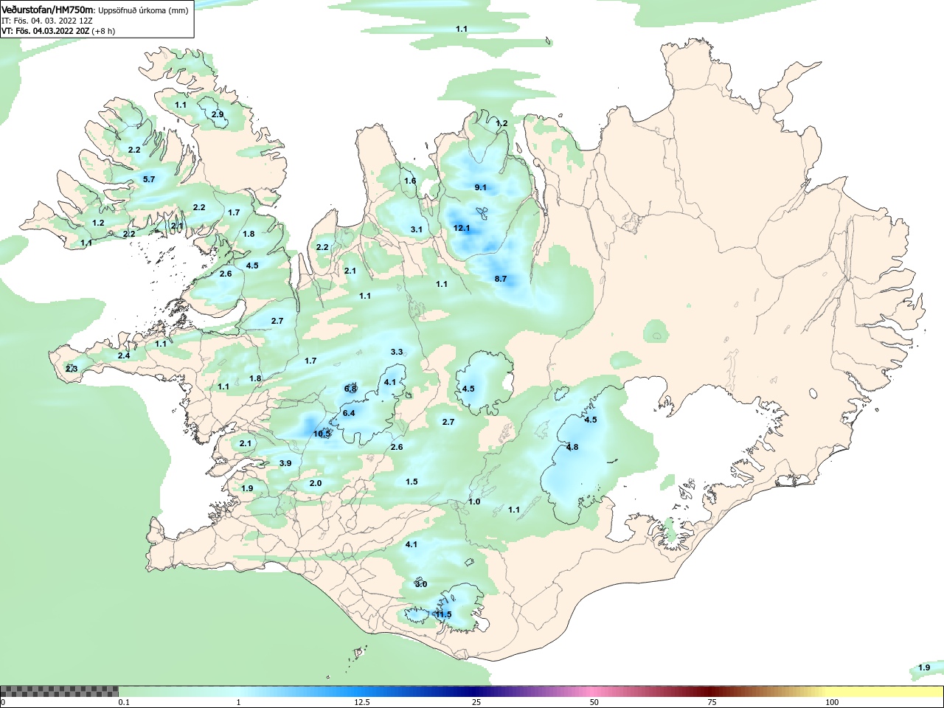Click the checkered no-data segment of the color bar
Image resolution: width=944 pixels, height=708 pixels.
point(59,692)
